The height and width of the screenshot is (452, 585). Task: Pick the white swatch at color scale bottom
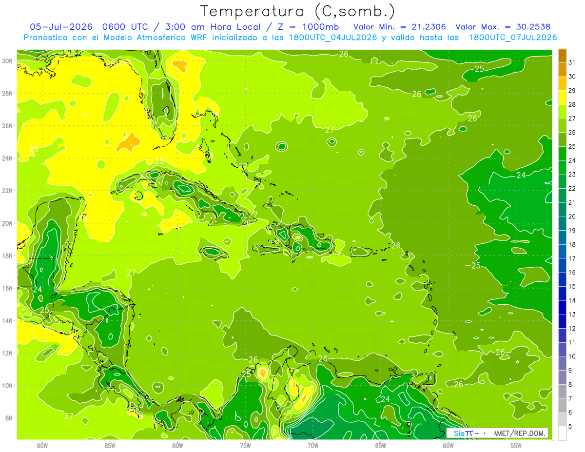pyautogui.click(x=562, y=433)
